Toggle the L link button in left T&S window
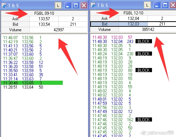Viewport: 176px width, 137px height. (x=58, y=5)
